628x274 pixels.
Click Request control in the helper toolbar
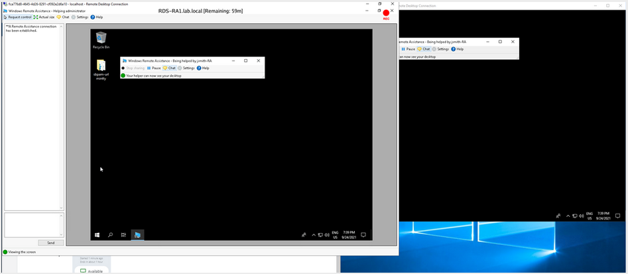18,17
